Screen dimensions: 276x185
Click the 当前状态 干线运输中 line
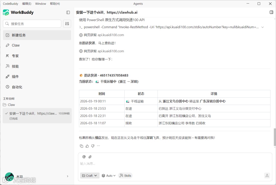(109, 81)
